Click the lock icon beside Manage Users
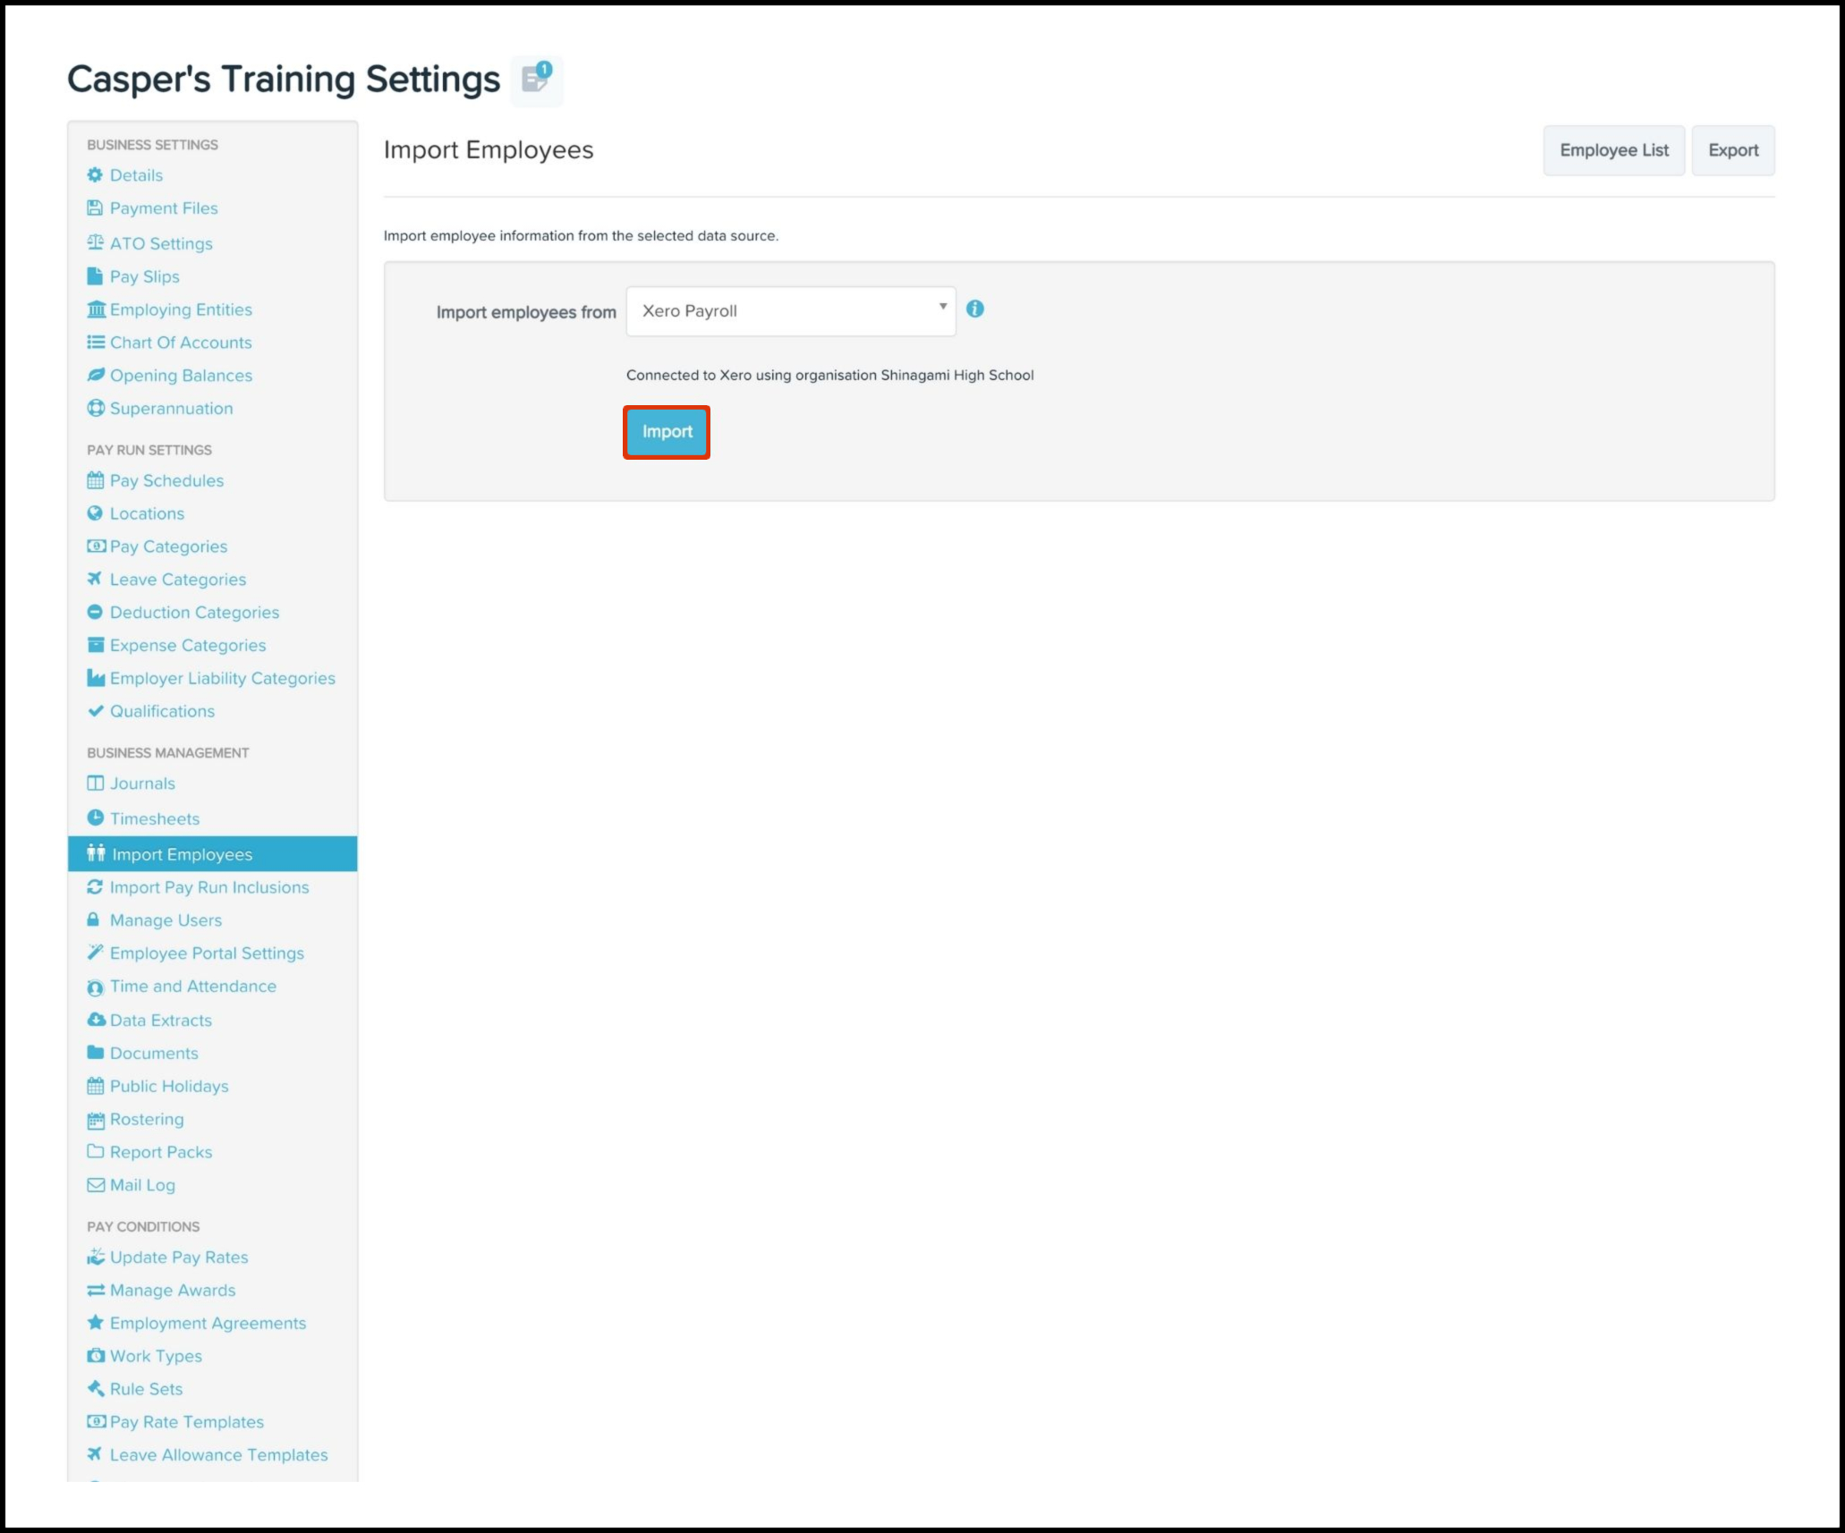 coord(93,920)
